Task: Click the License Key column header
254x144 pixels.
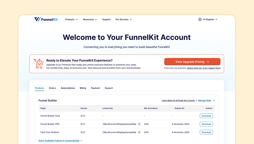Action: click(x=108, y=108)
